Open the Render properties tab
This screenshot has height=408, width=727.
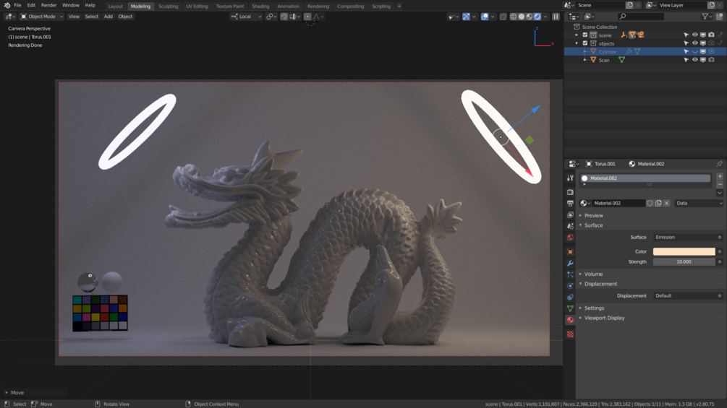570,192
